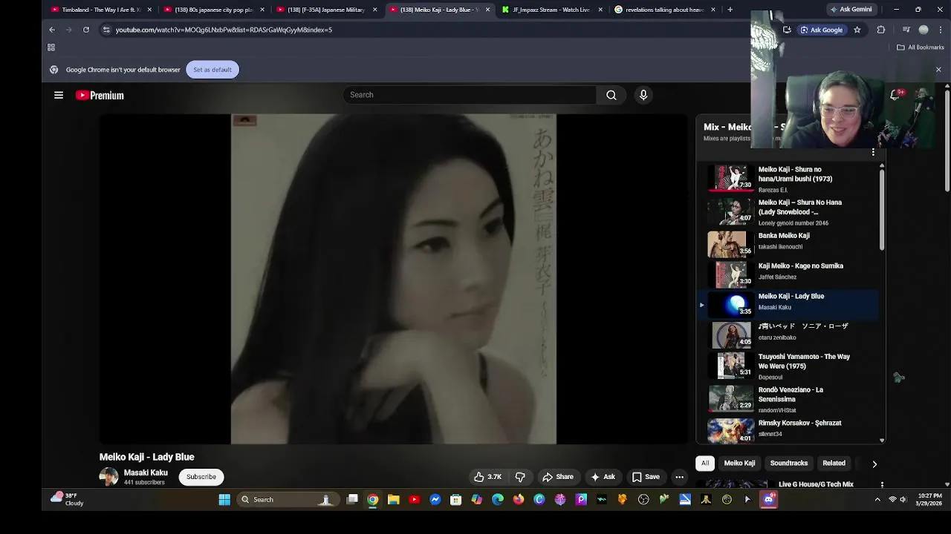Open Masaki Kaku channel name link
This screenshot has height=534, width=951.
[146, 472]
